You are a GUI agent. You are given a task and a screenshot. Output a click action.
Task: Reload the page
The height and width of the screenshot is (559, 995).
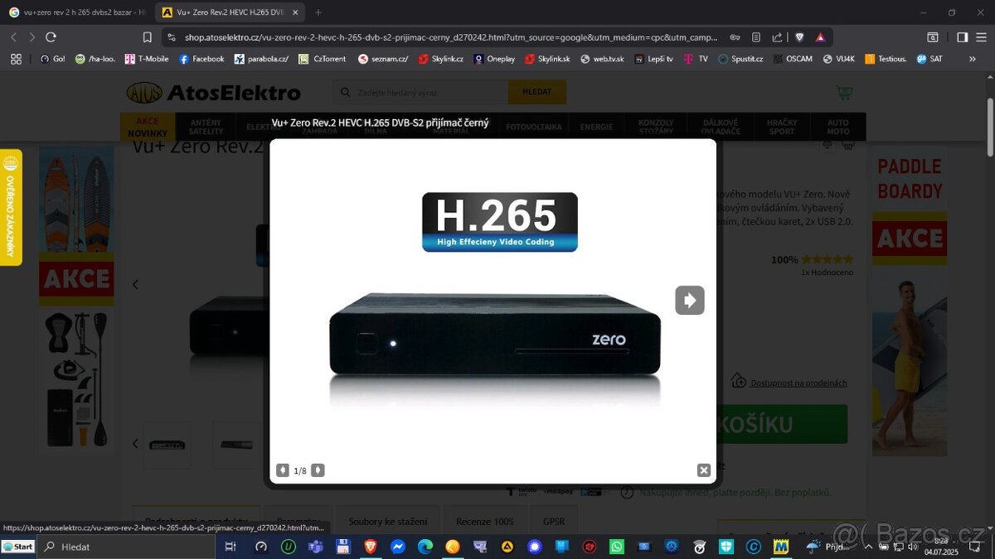click(x=51, y=37)
